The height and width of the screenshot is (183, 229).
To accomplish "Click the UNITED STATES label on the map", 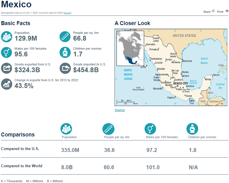I will [184, 36].
